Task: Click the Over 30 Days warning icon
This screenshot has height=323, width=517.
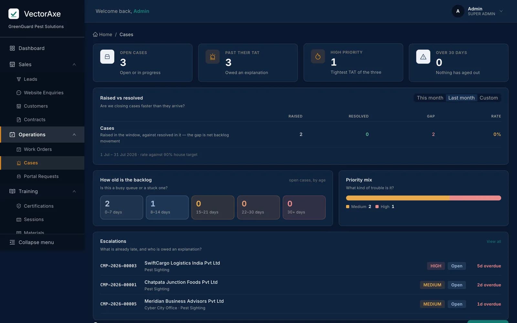Action: [423, 57]
